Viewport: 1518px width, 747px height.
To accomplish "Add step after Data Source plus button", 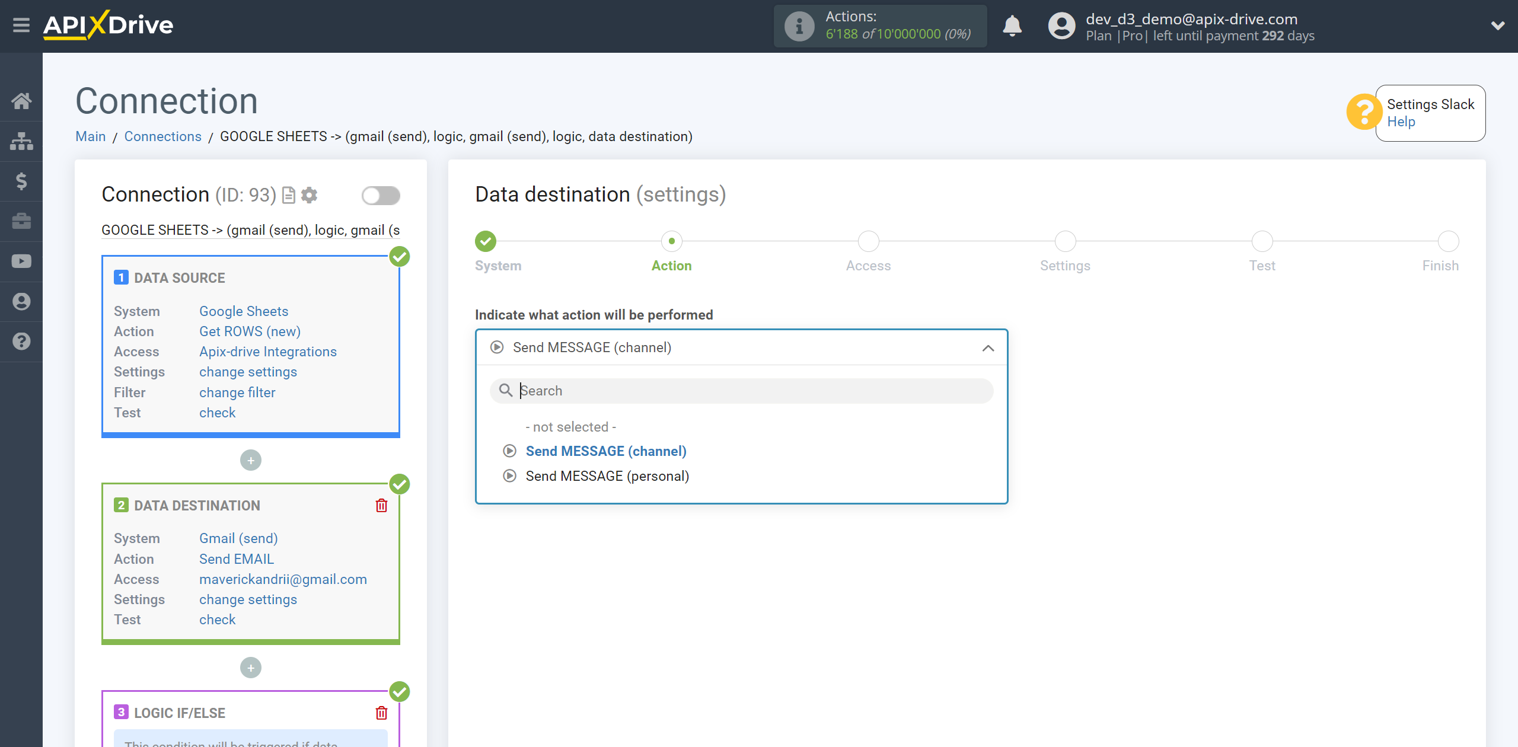I will 251,461.
